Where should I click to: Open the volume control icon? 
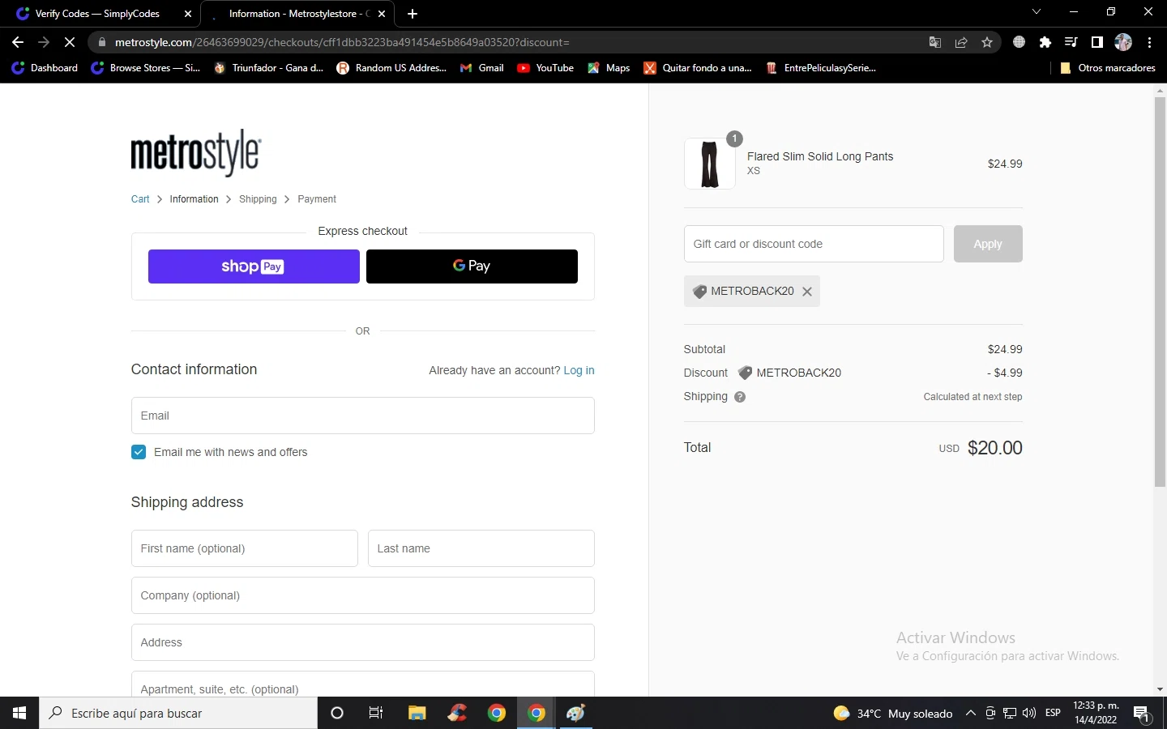pos(1029,713)
